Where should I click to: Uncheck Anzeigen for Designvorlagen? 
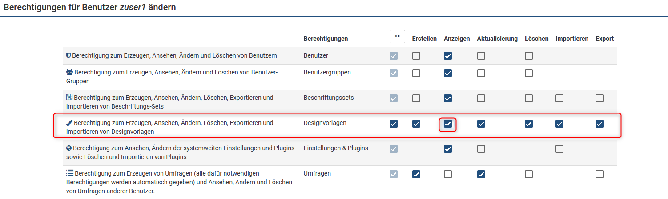pyautogui.click(x=448, y=124)
